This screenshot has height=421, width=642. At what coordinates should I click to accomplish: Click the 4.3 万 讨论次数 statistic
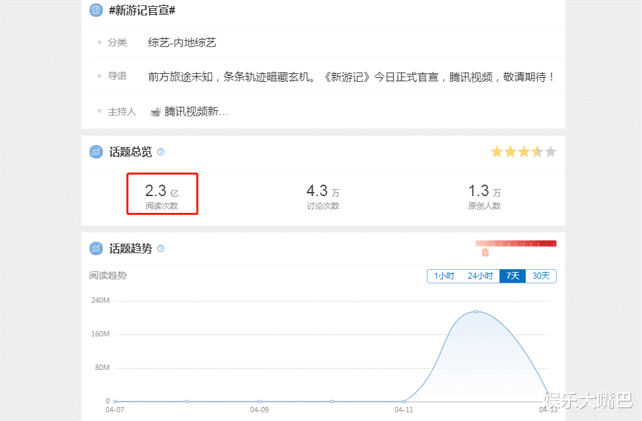tap(323, 196)
